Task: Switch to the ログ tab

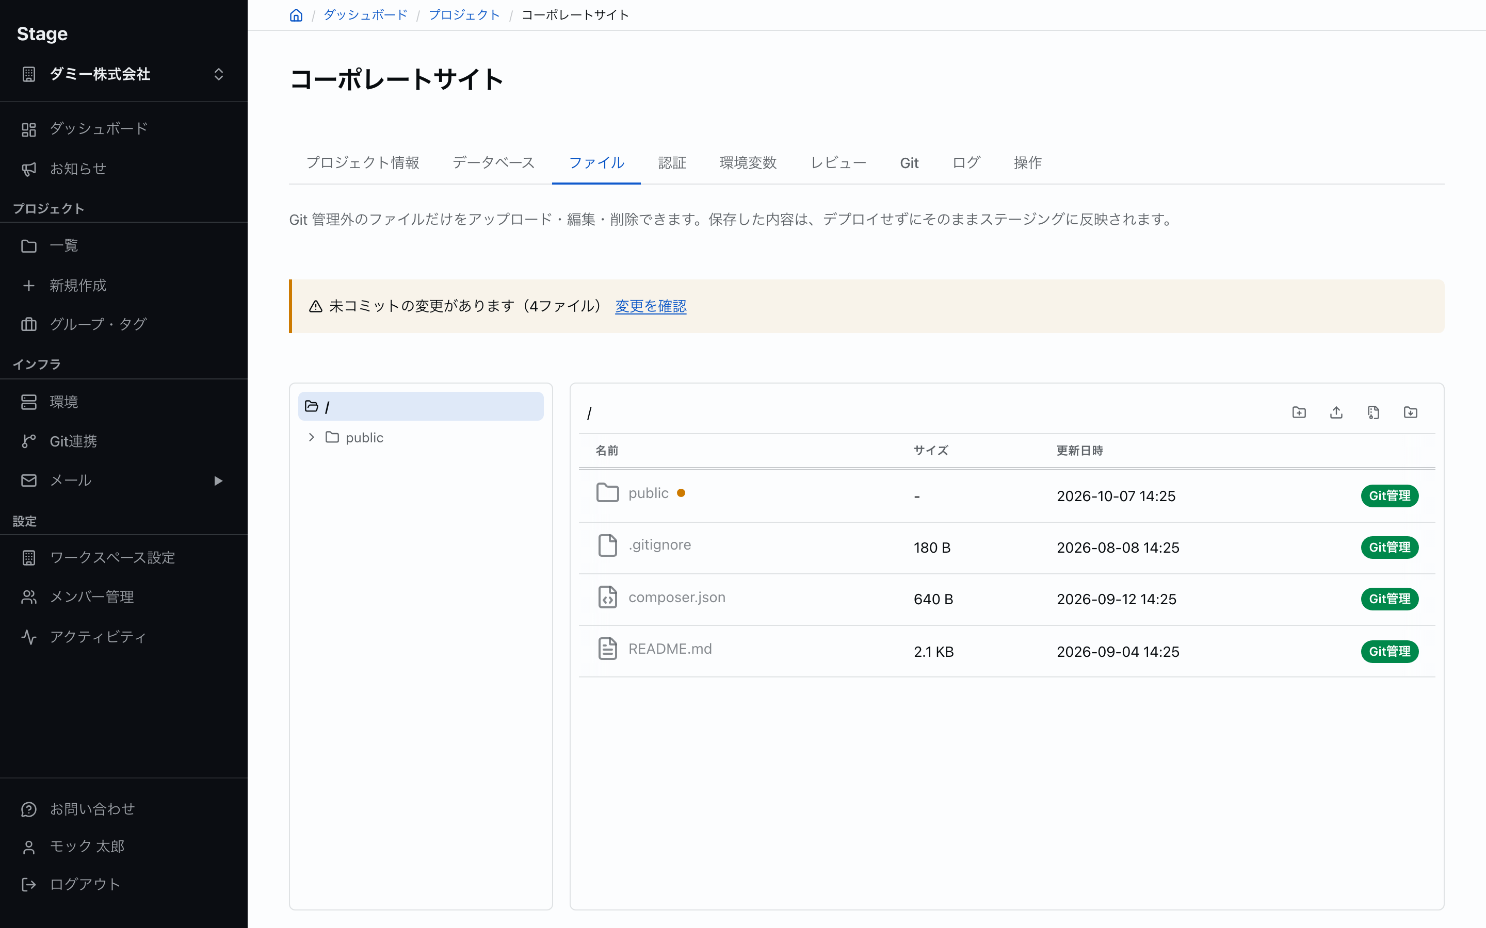Action: pos(966,162)
